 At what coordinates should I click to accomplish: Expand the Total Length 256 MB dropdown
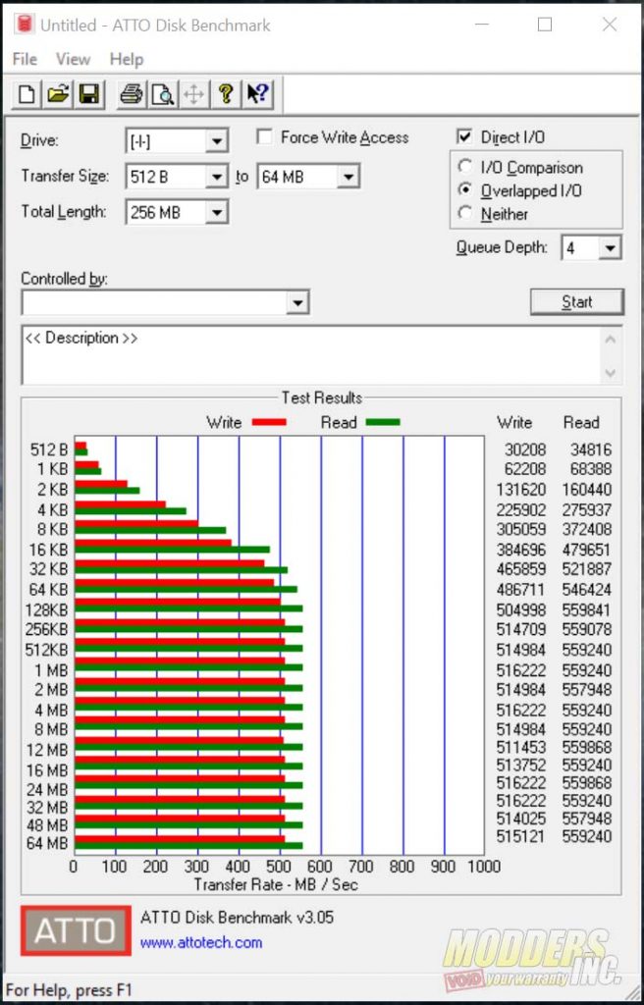click(216, 212)
